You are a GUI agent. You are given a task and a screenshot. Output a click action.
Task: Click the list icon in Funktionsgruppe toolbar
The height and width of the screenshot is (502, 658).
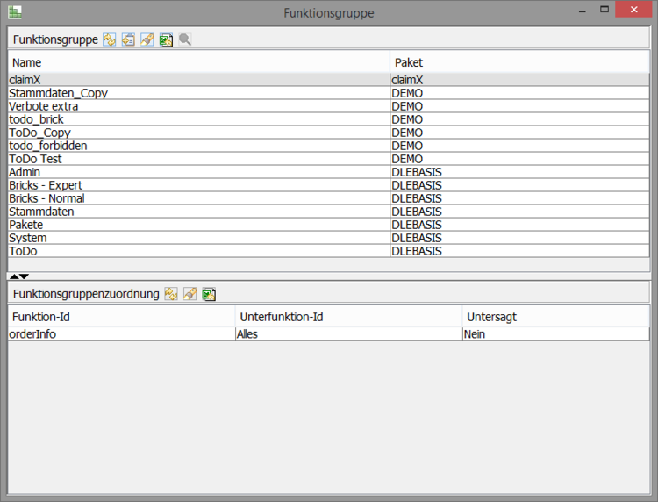128,39
